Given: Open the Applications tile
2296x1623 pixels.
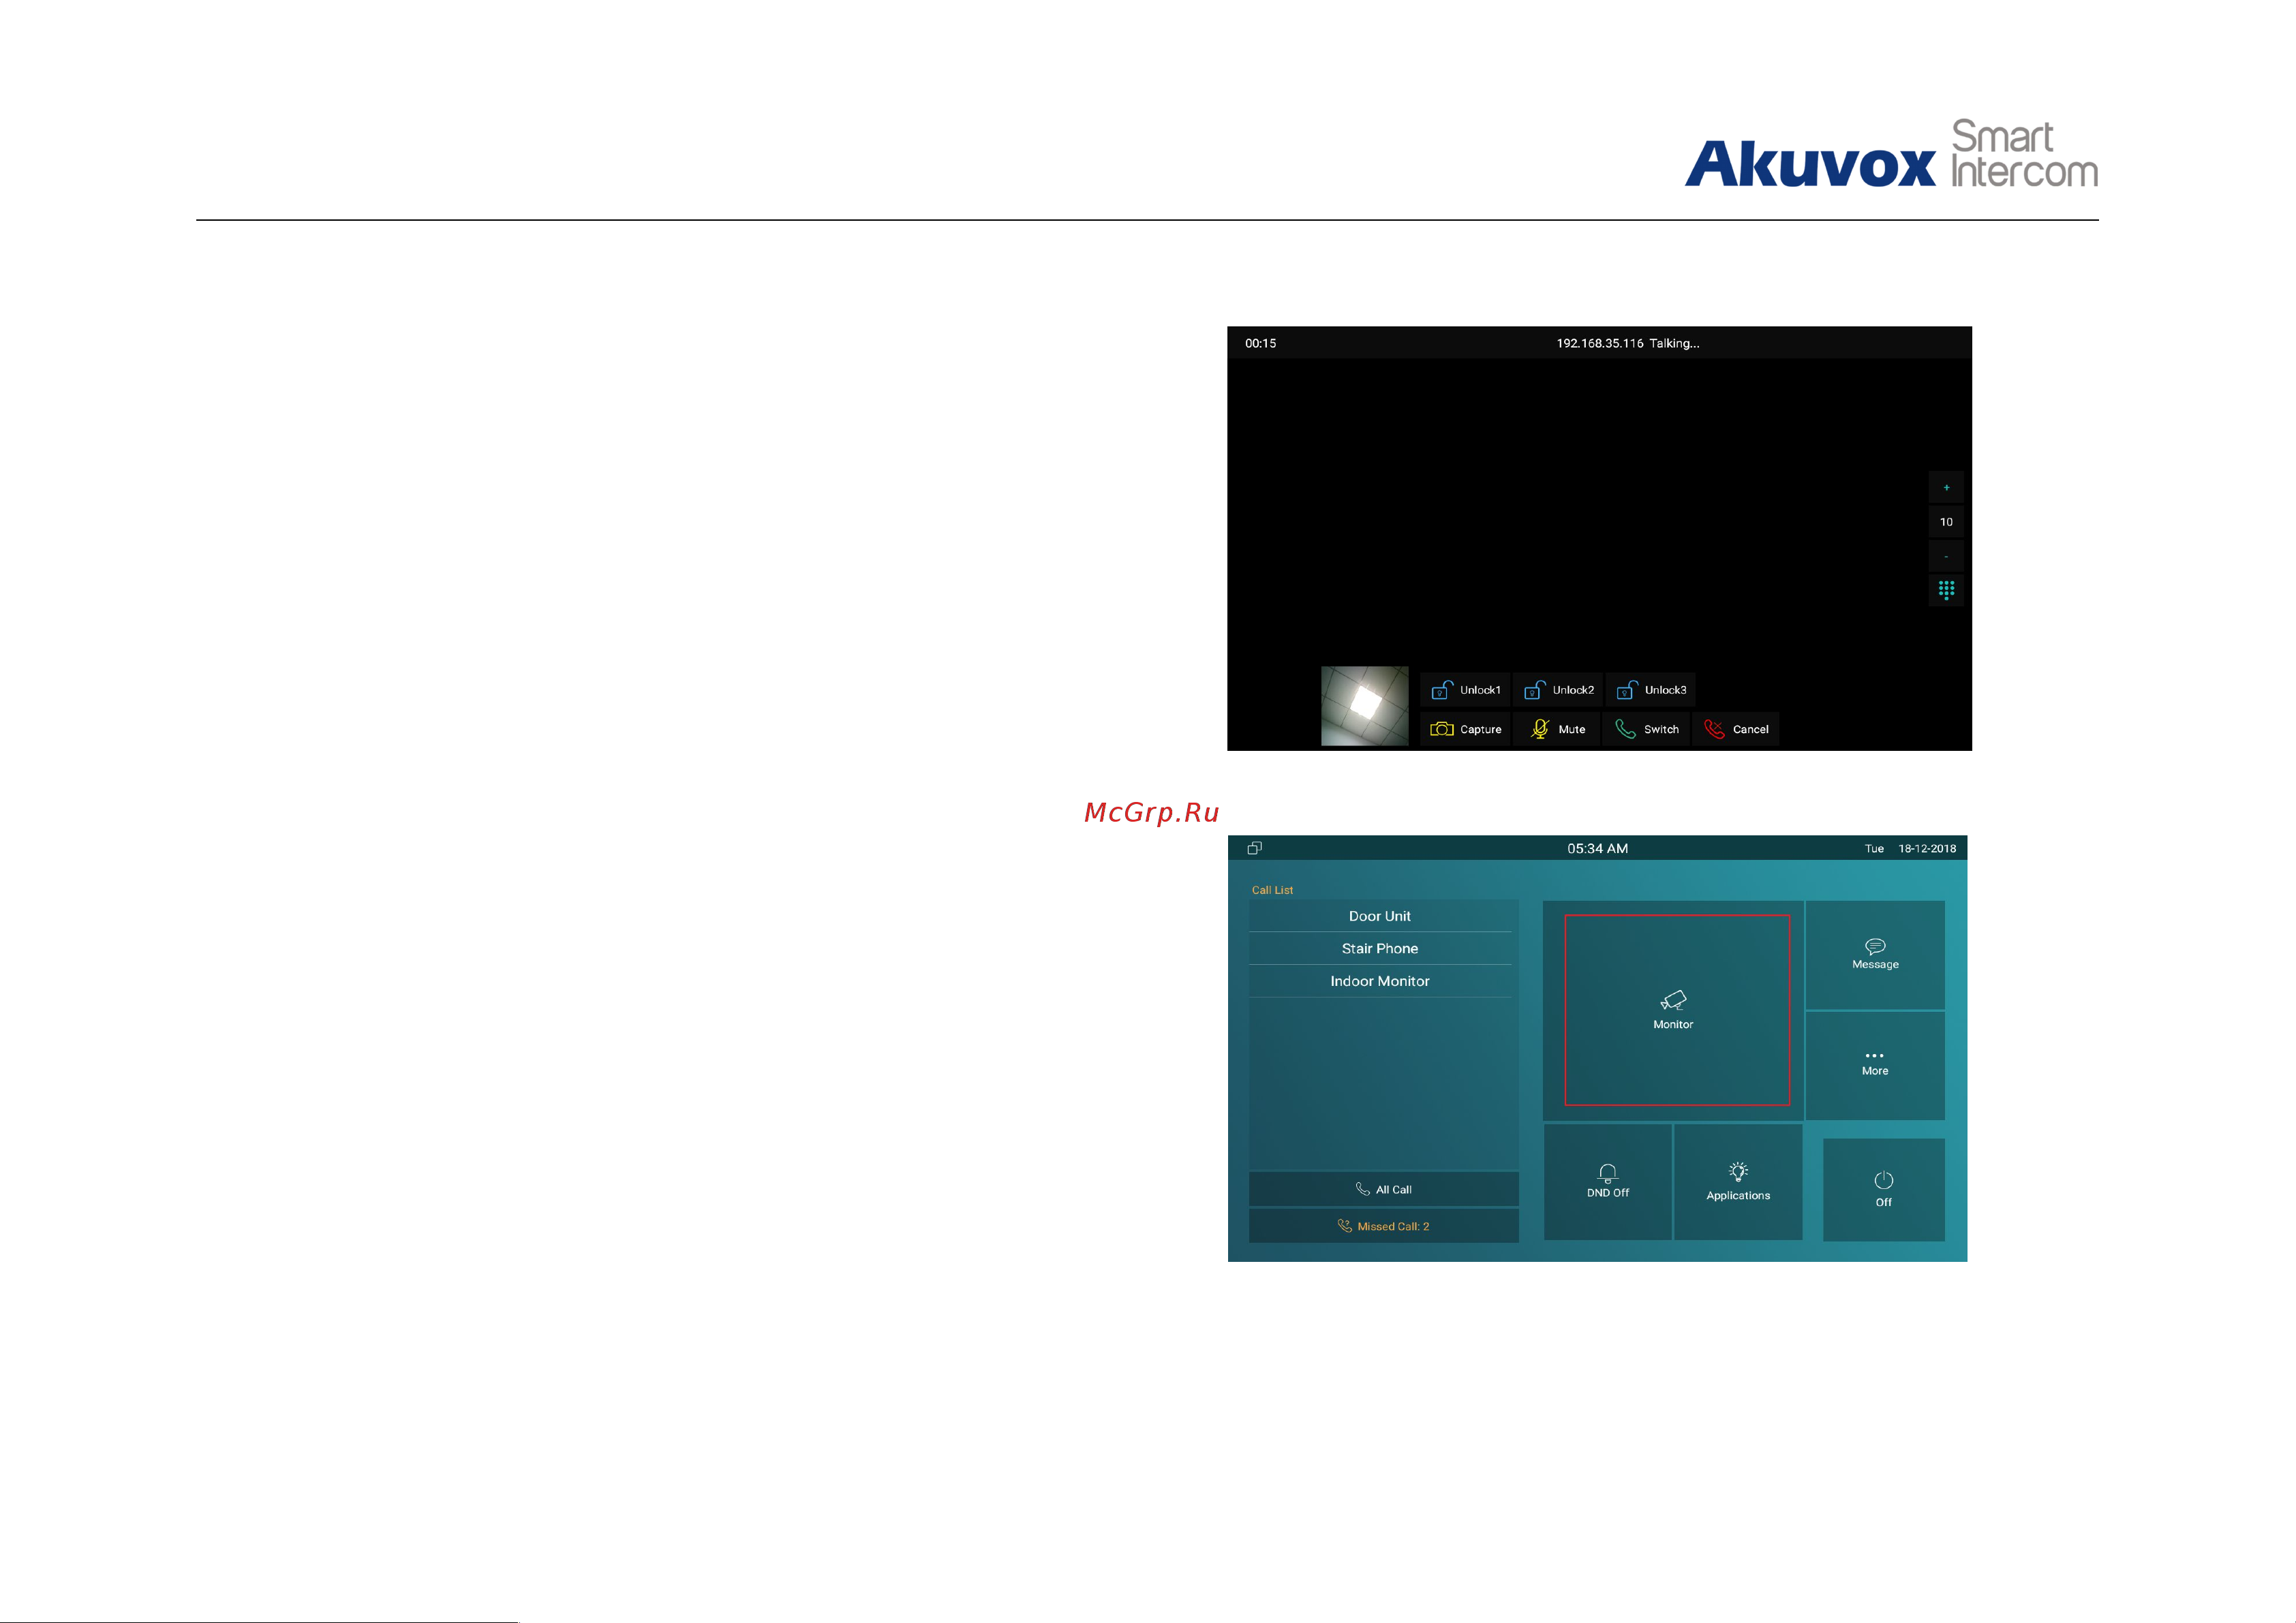Looking at the screenshot, I should (1738, 1182).
